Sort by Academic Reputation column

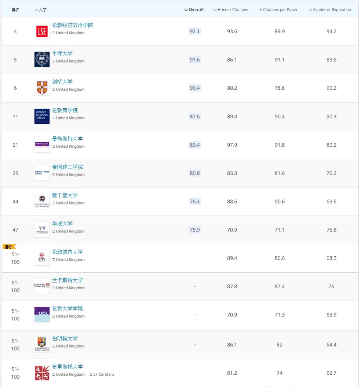pos(330,10)
